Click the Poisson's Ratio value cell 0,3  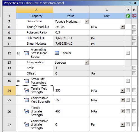[x=71, y=32]
